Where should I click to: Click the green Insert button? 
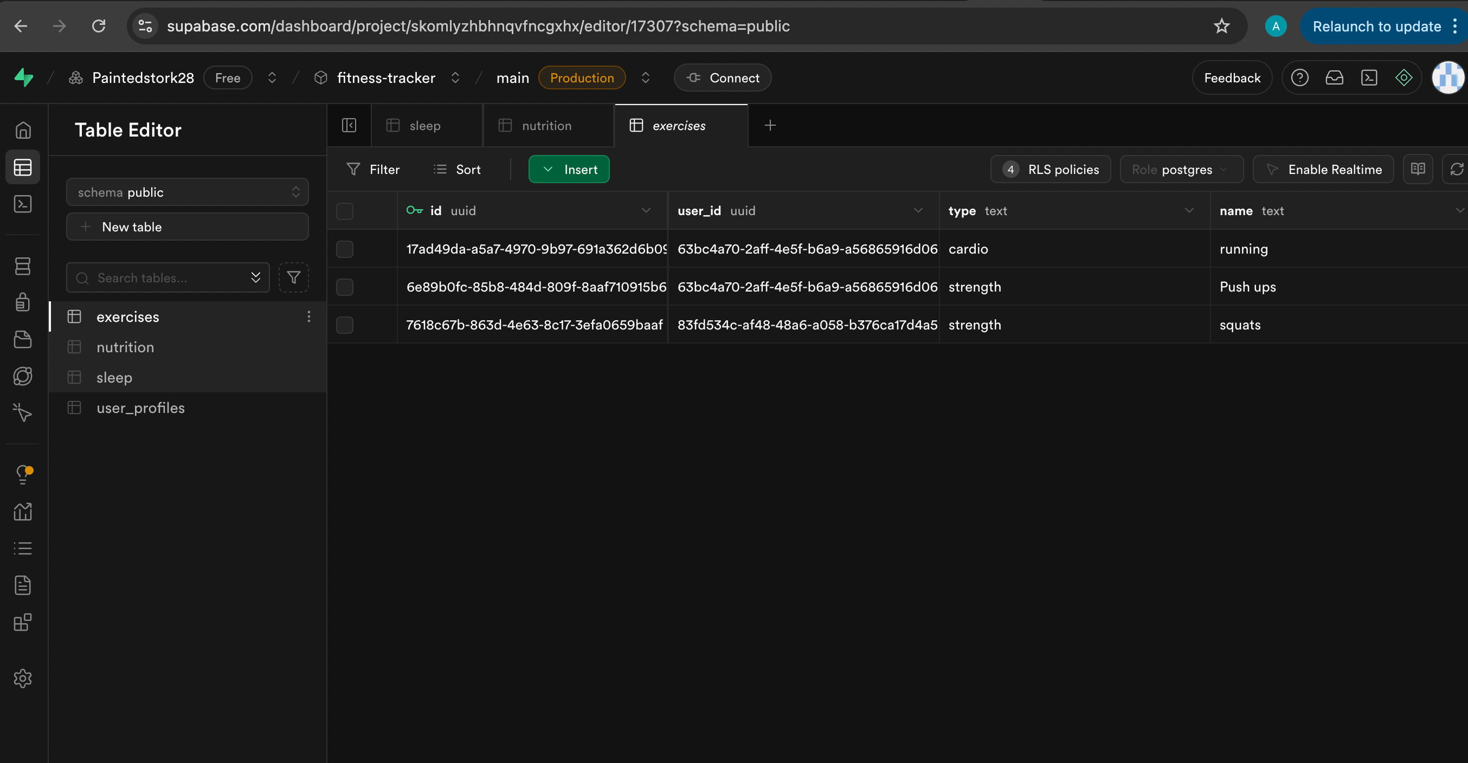pyautogui.click(x=569, y=169)
